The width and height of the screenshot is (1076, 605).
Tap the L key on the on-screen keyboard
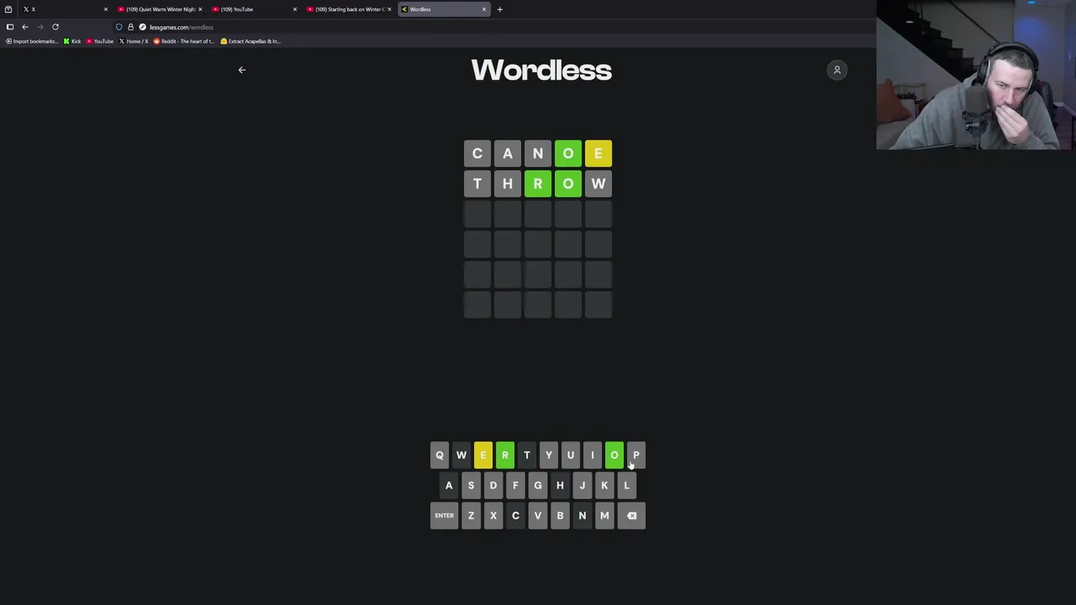pyautogui.click(x=626, y=486)
